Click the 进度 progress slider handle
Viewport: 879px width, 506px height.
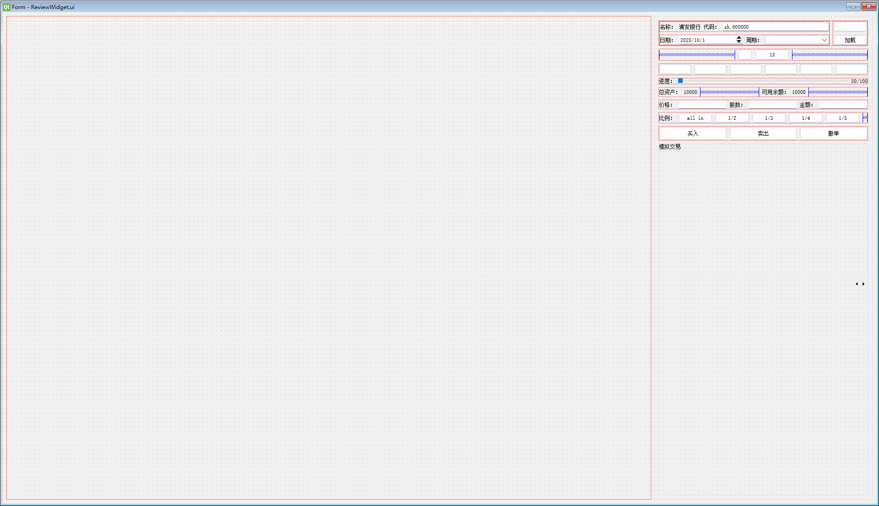[x=680, y=81]
